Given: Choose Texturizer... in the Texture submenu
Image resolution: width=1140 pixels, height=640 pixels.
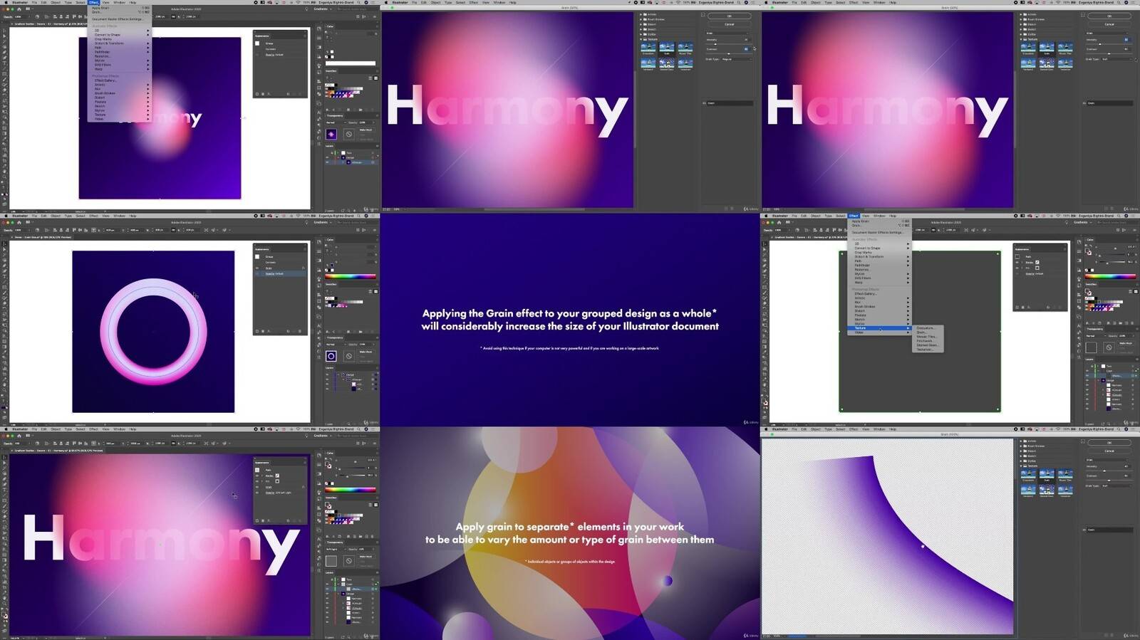Looking at the screenshot, I should 925,350.
